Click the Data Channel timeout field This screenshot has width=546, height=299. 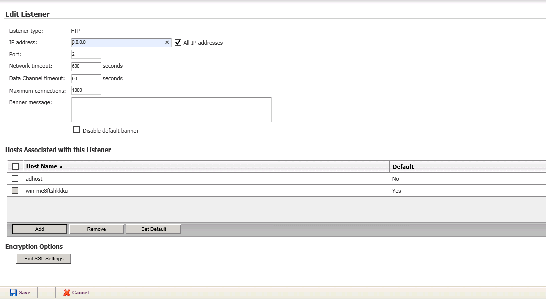click(86, 79)
